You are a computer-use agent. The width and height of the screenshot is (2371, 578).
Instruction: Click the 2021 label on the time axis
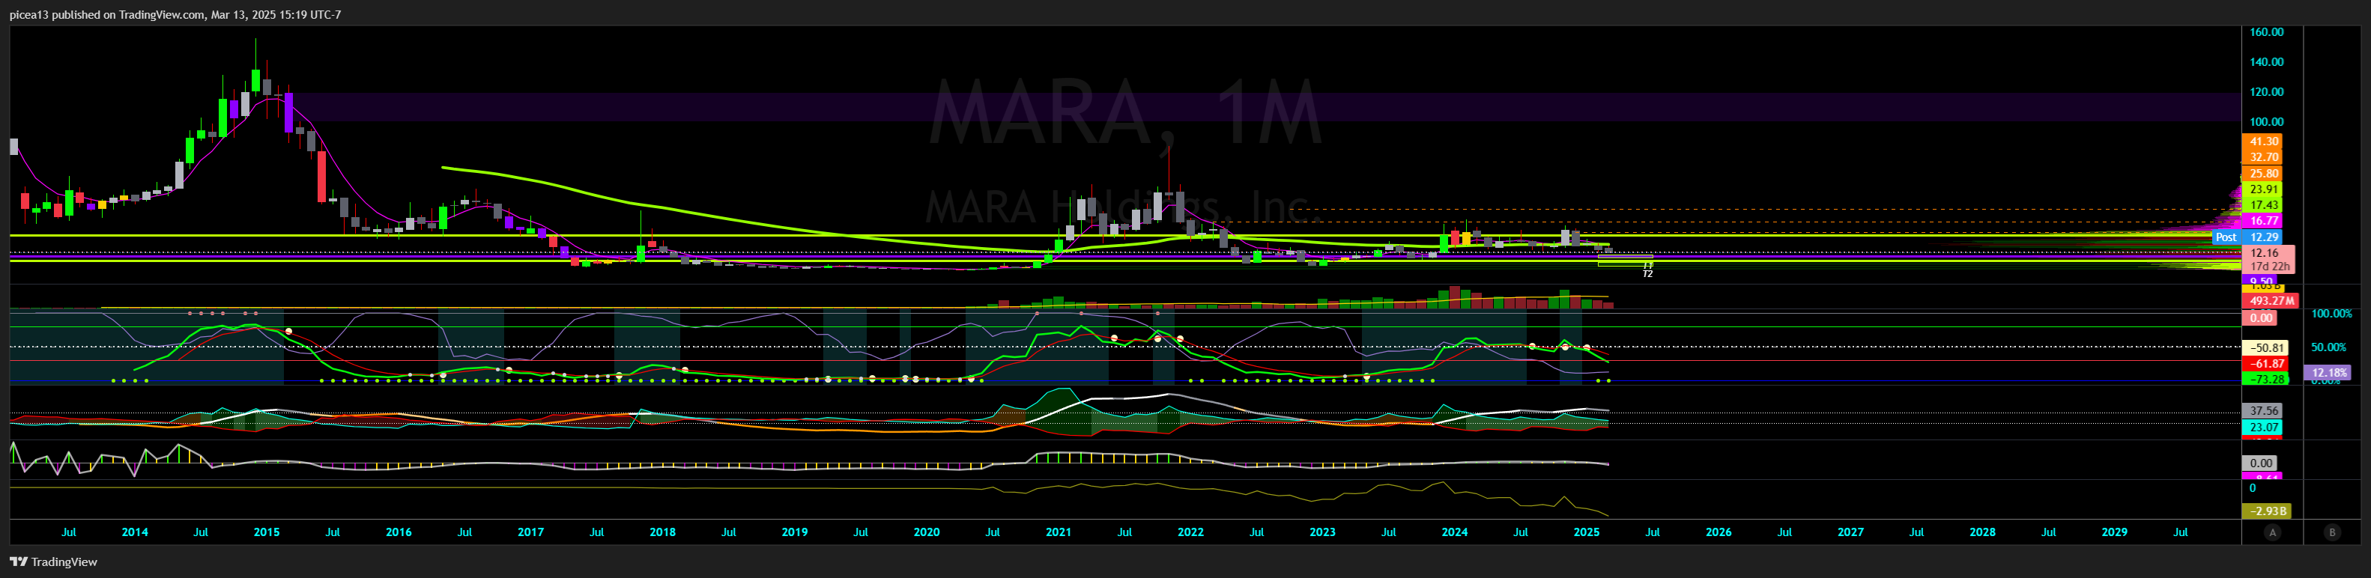(x=1059, y=532)
